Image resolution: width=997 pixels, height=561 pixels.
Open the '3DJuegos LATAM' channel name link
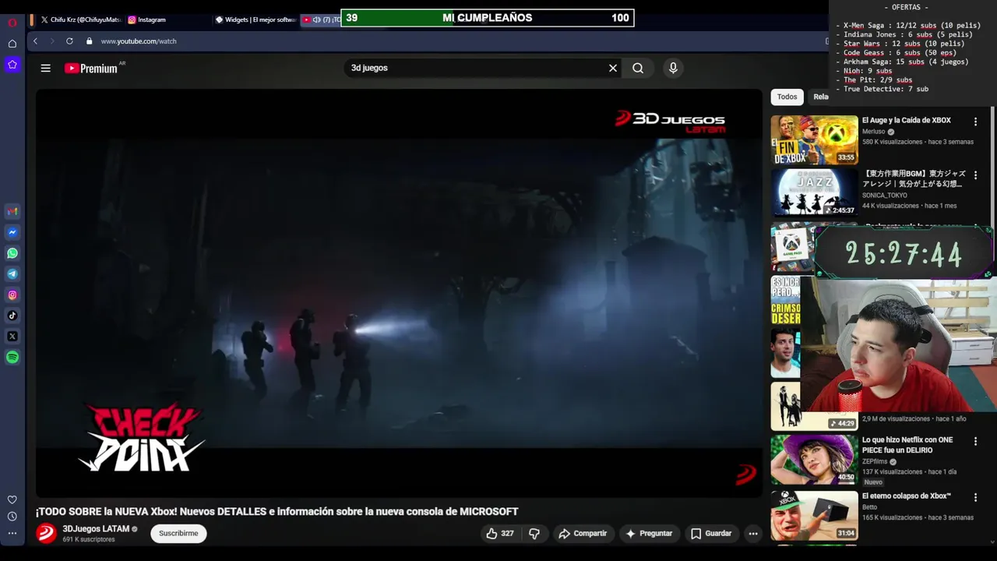tap(96, 529)
